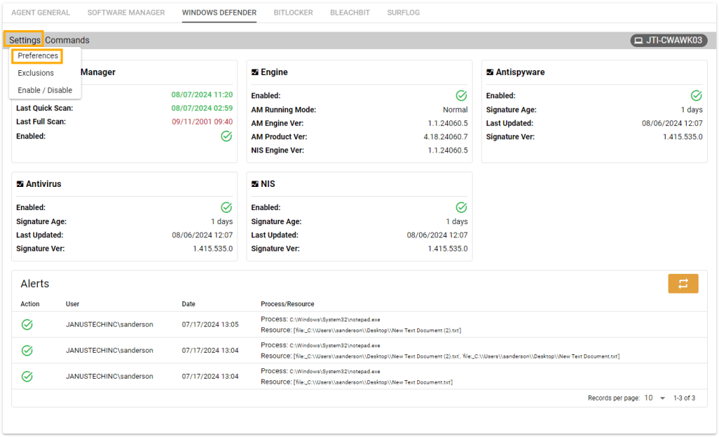Click the Process/Resource column header
719x437 pixels.
(x=287, y=304)
